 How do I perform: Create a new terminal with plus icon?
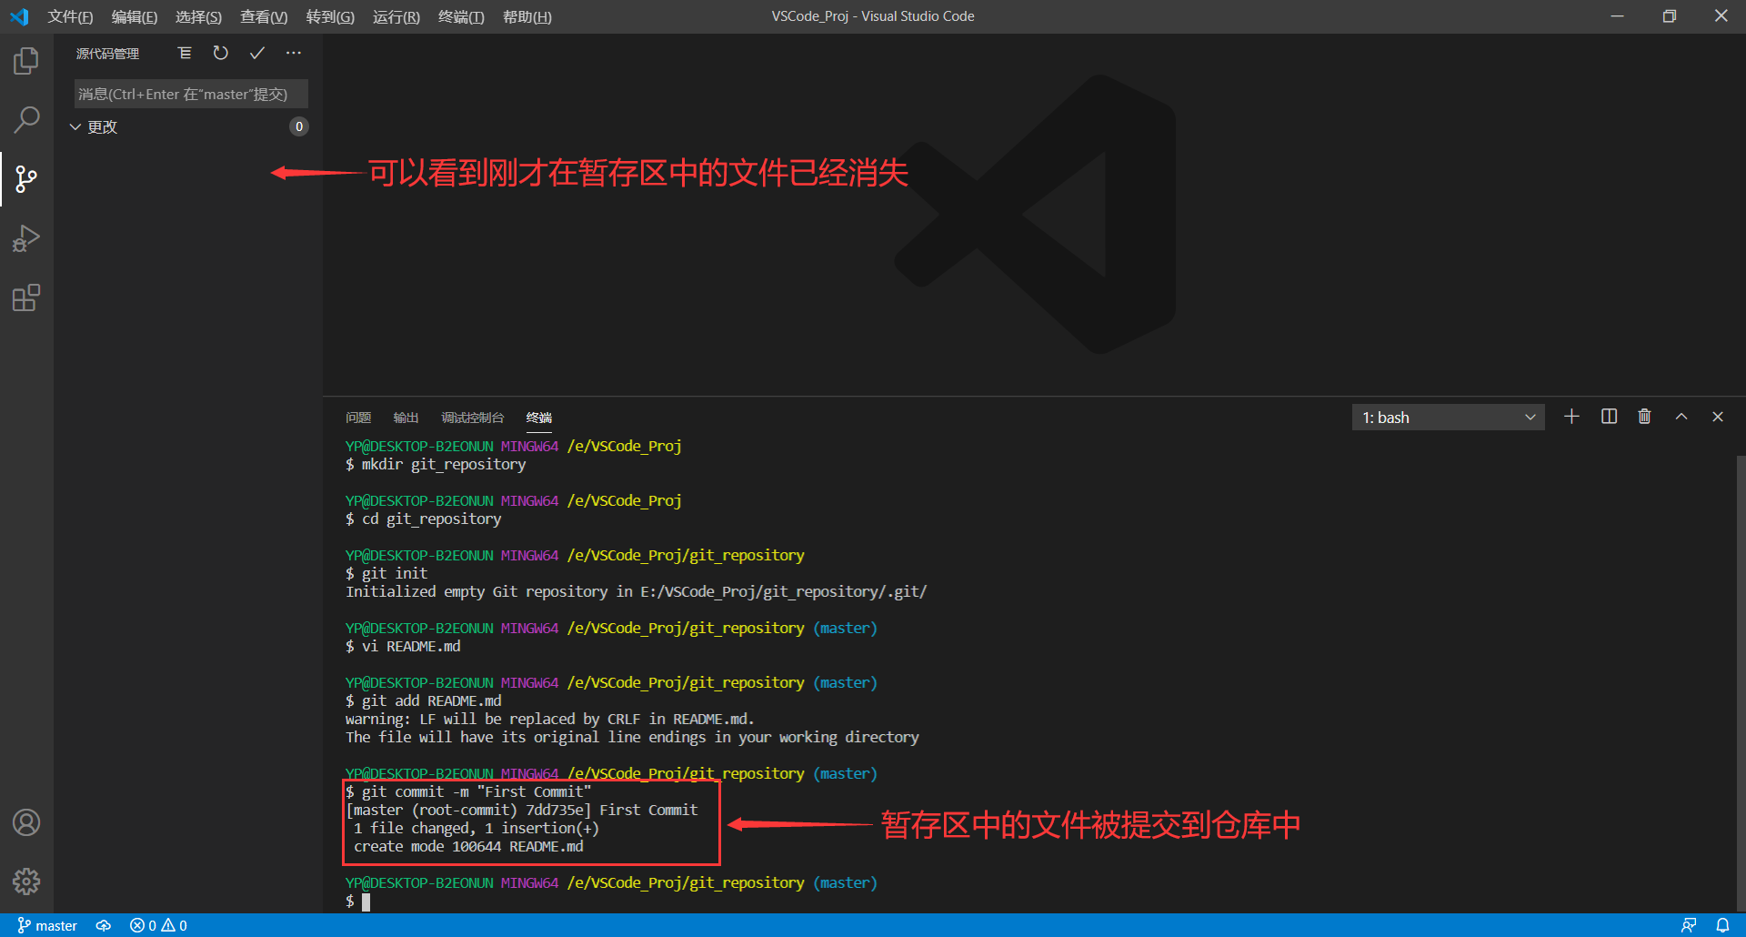pyautogui.click(x=1571, y=417)
